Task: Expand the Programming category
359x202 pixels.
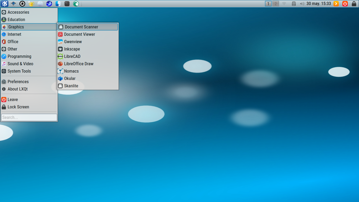Action: tap(29, 56)
